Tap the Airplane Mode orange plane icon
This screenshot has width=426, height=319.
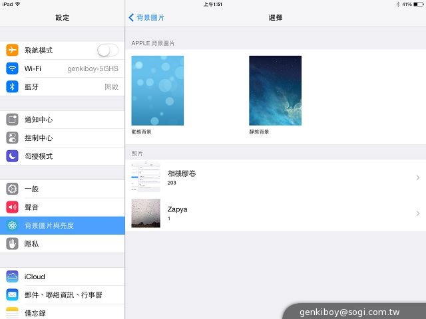(12, 51)
